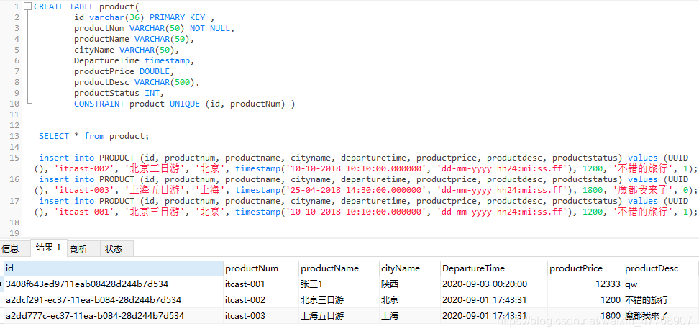Switch to the 结果 1 tab
This screenshot has width=699, height=334.
pyautogui.click(x=49, y=248)
